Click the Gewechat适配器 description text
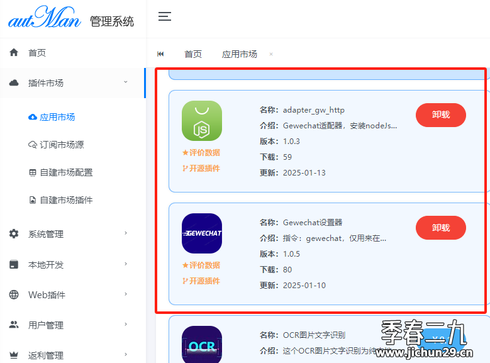 (x=340, y=126)
